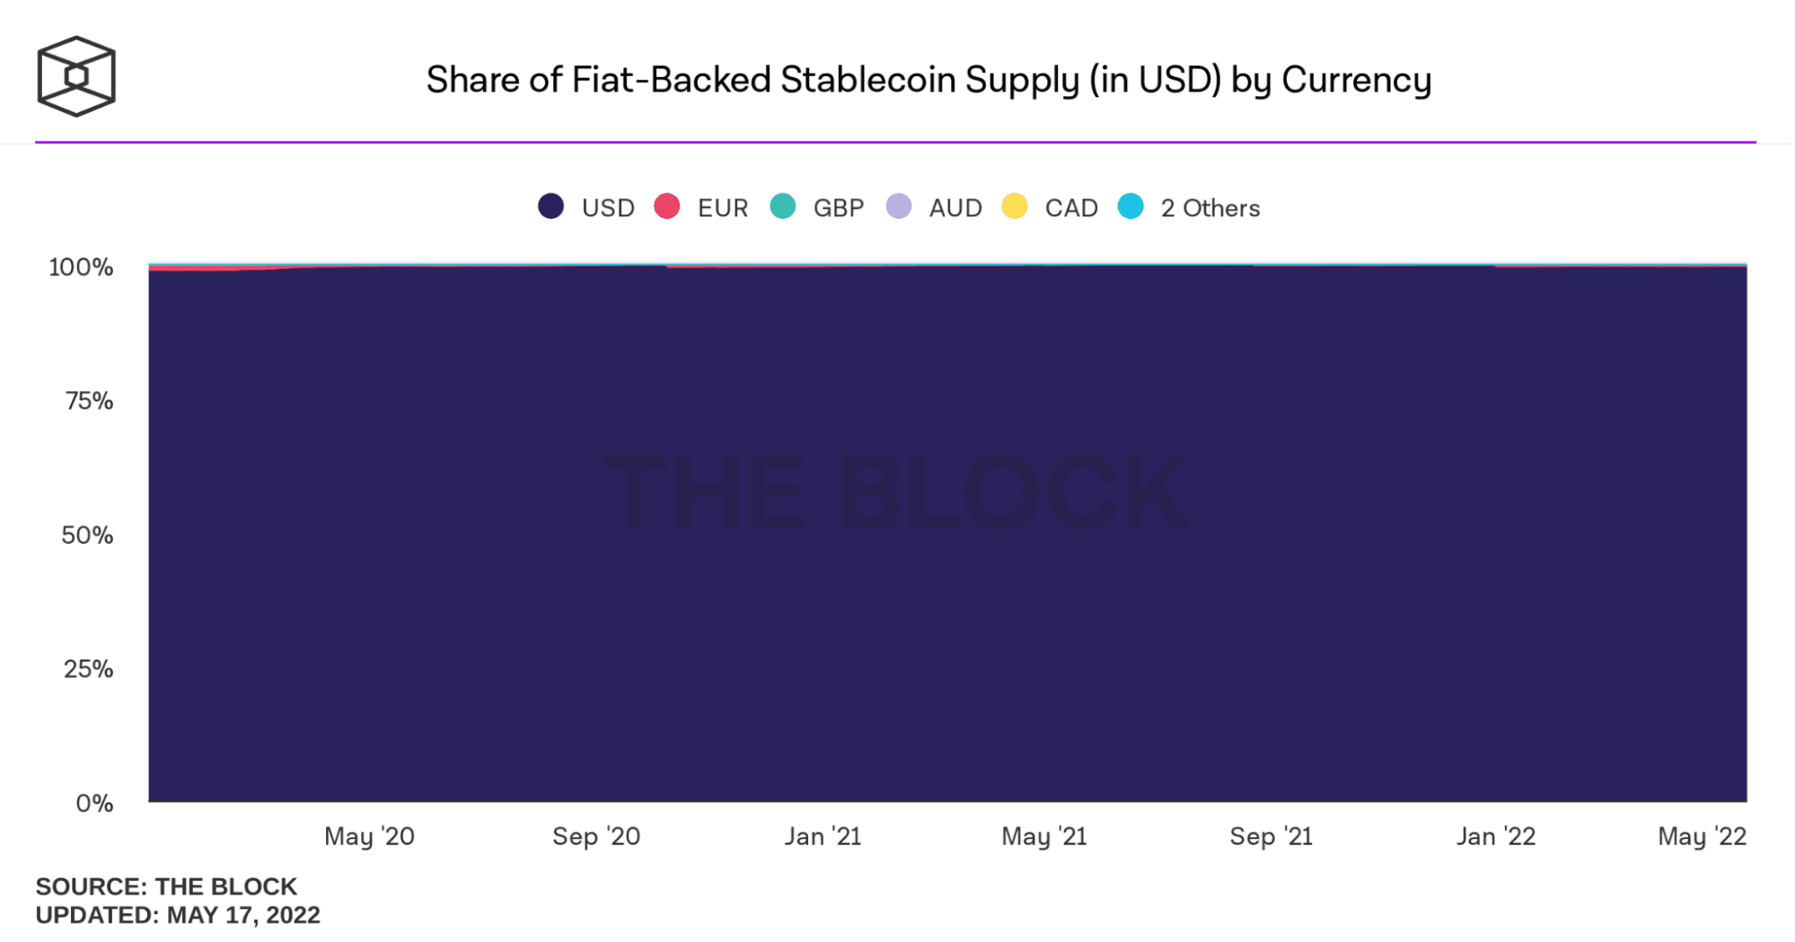Click the cyan 2 Others legend dot
This screenshot has height=942, width=1795.
[x=1130, y=206]
